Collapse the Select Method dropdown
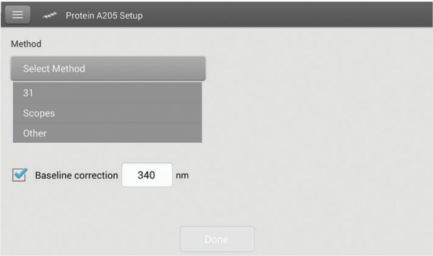 (108, 68)
